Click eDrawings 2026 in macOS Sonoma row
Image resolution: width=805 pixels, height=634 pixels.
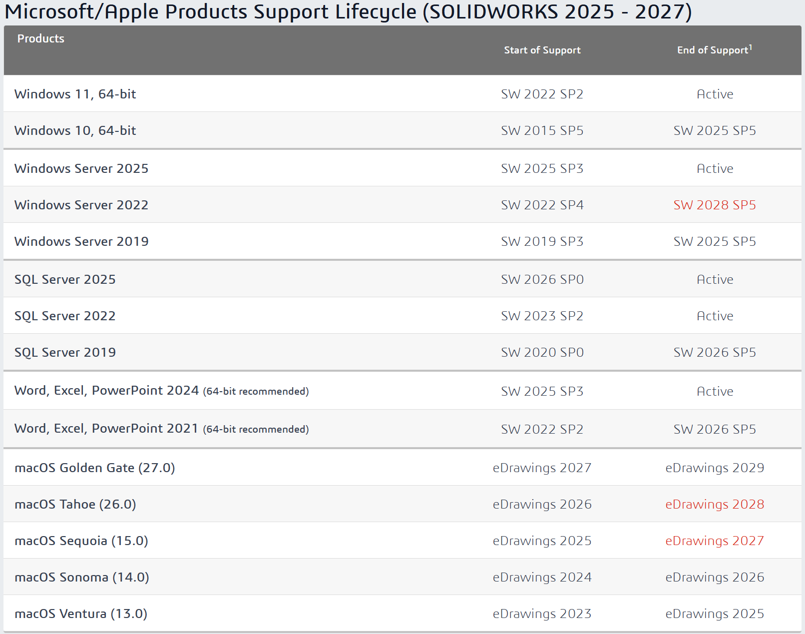(x=715, y=577)
